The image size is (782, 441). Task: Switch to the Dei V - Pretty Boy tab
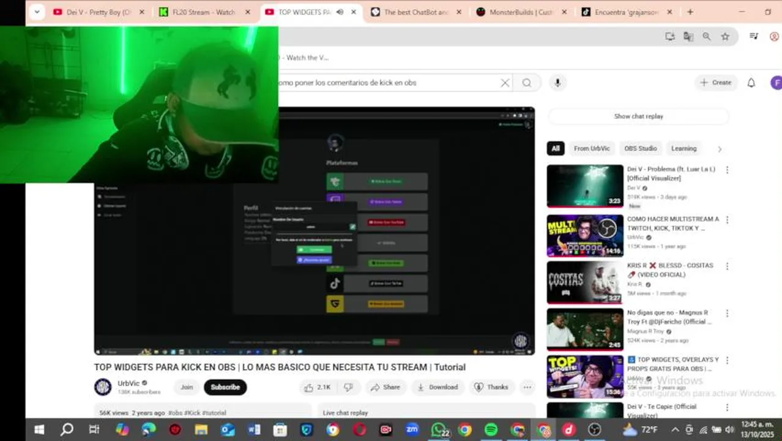pos(99,12)
